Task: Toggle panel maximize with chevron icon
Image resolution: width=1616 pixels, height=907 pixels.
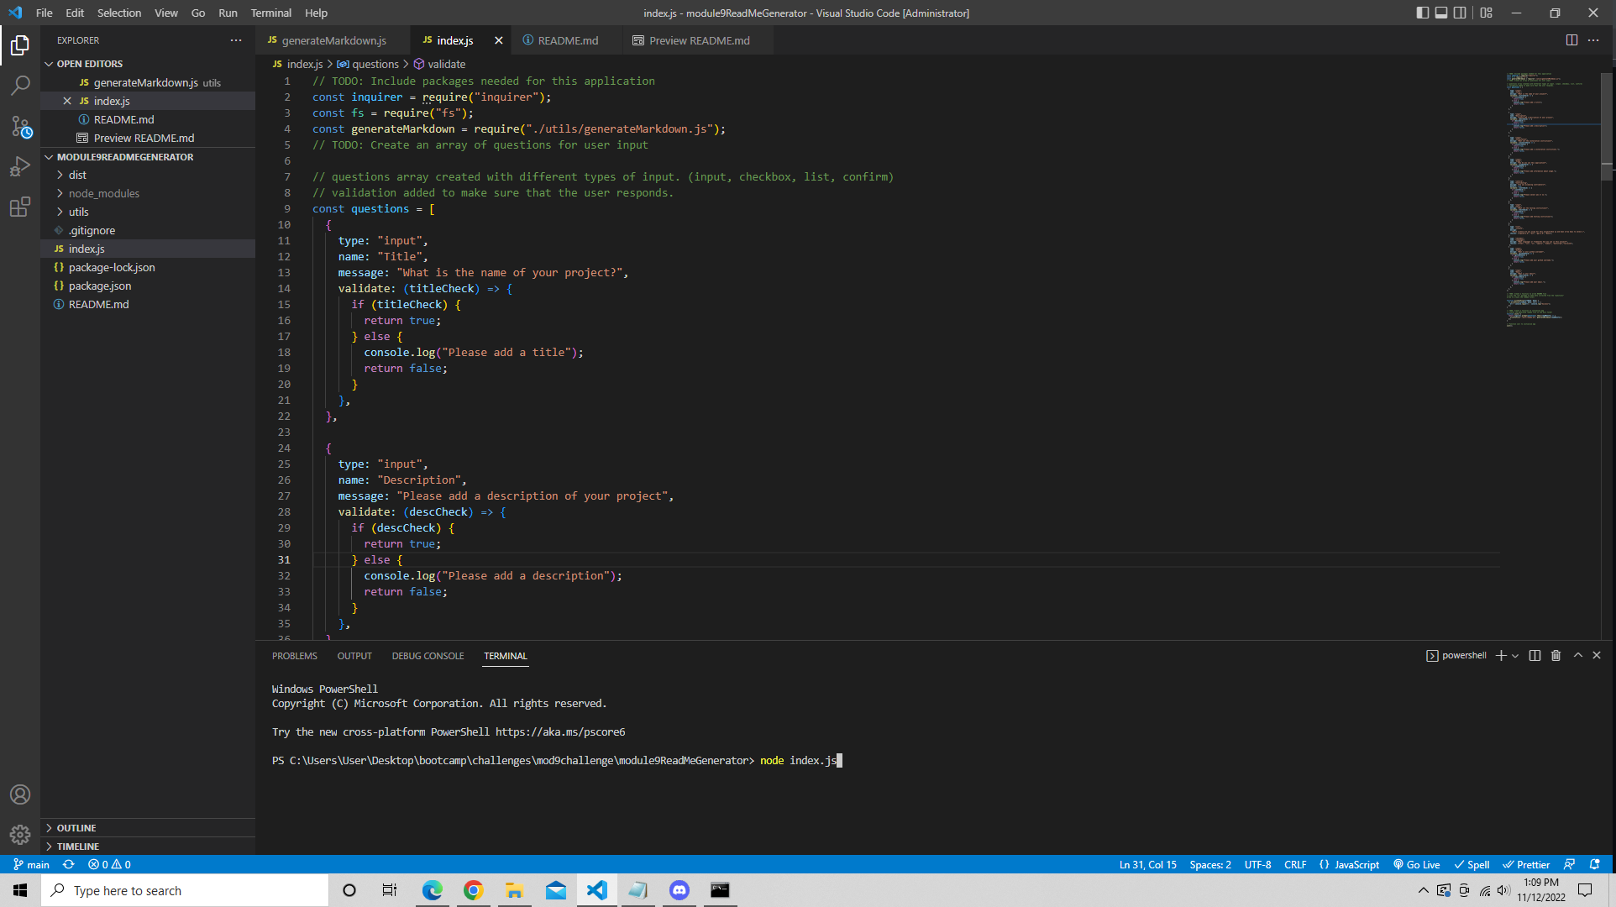Action: 1577,655
